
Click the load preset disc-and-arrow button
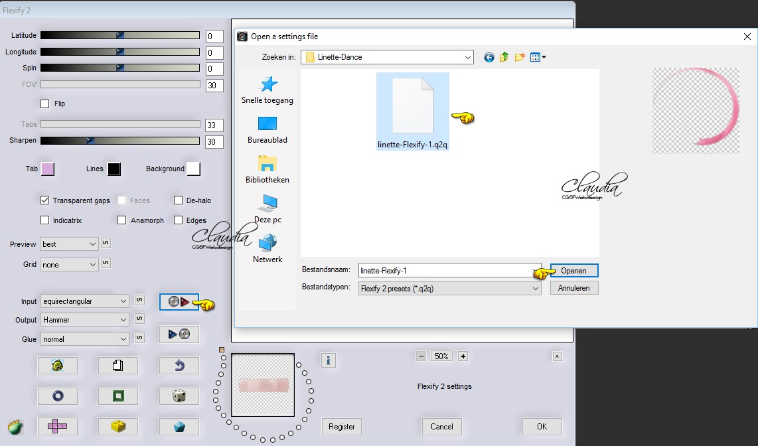click(179, 301)
